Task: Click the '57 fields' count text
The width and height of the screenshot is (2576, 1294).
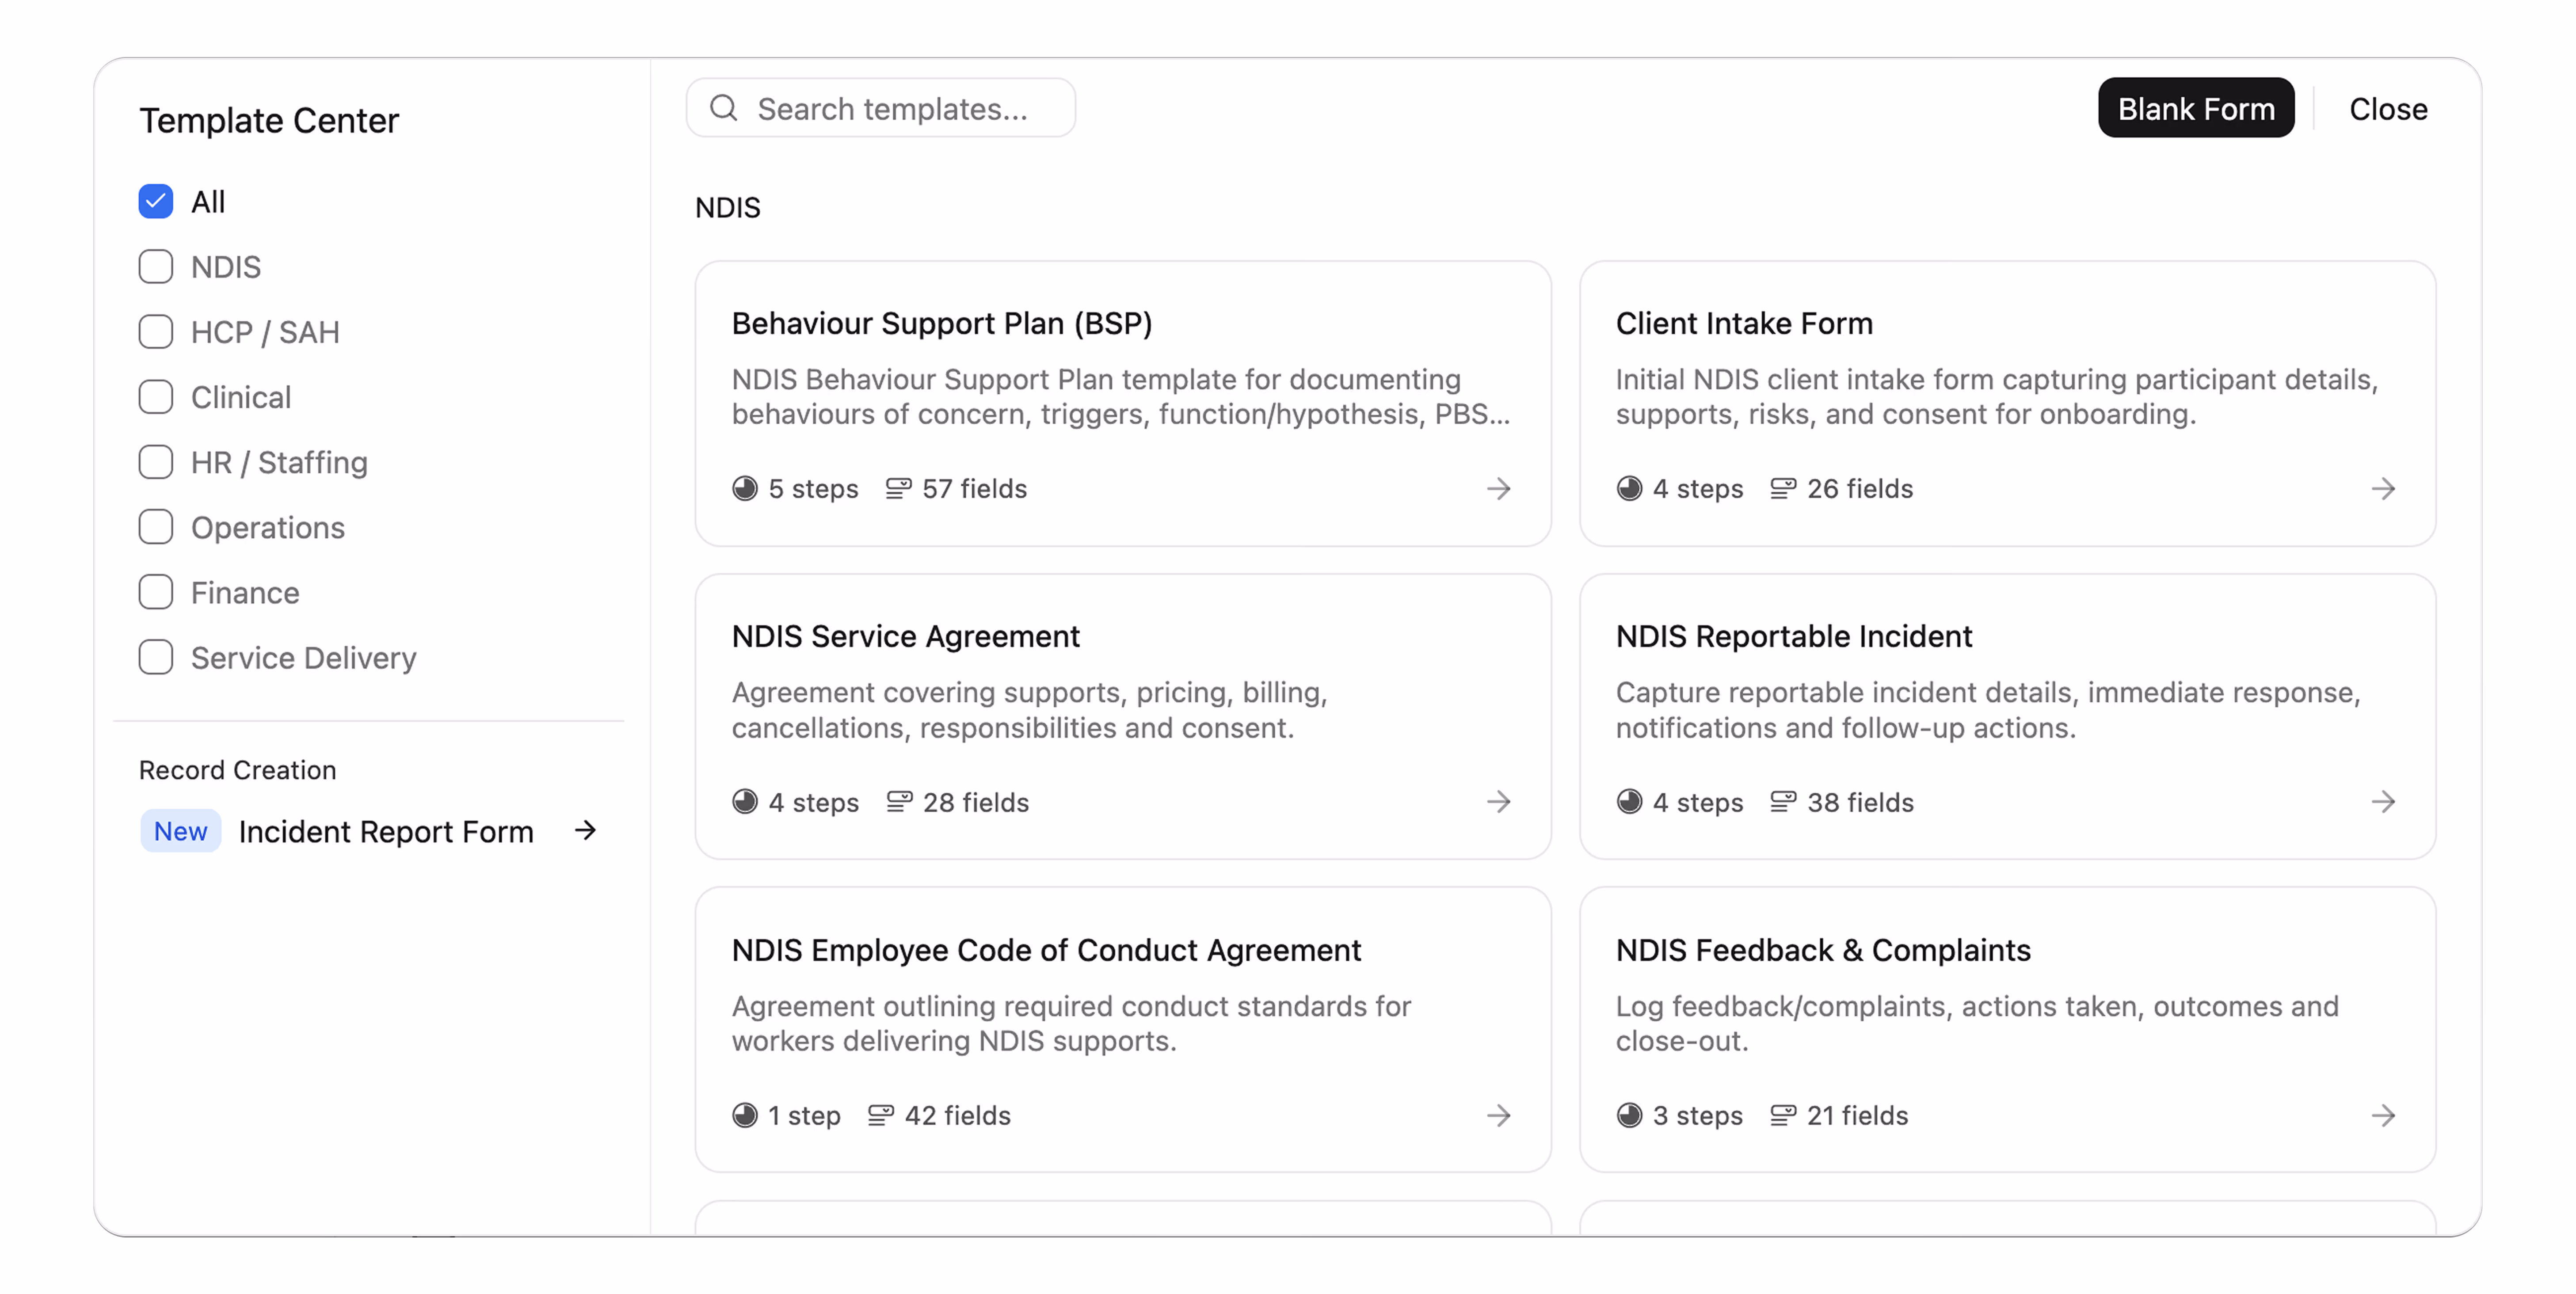Action: (974, 489)
